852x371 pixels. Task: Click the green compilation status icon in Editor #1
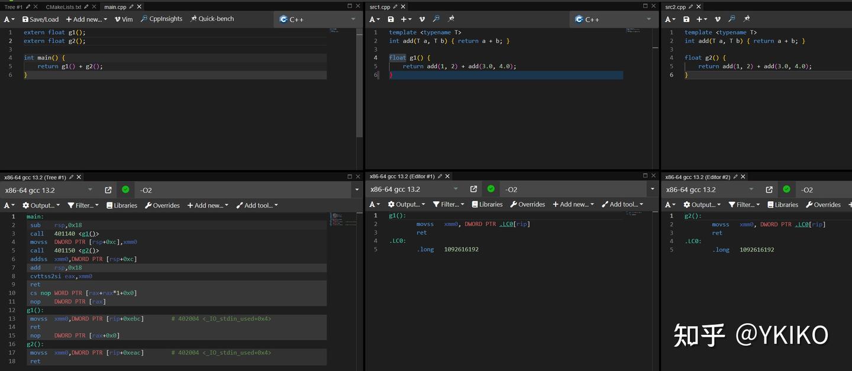coord(490,189)
